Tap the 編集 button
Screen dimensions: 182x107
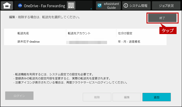(127, 97)
